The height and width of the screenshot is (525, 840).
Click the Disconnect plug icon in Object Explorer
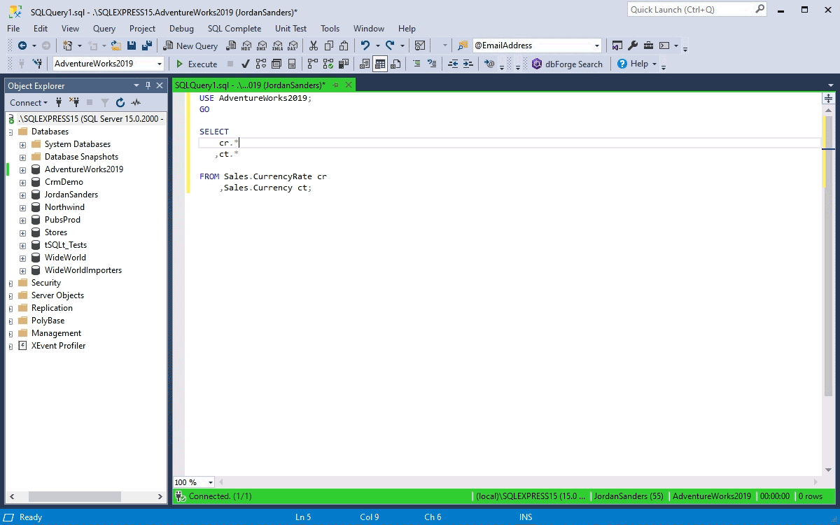(x=74, y=103)
